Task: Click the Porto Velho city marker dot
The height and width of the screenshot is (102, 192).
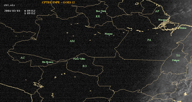Action: 78,57
